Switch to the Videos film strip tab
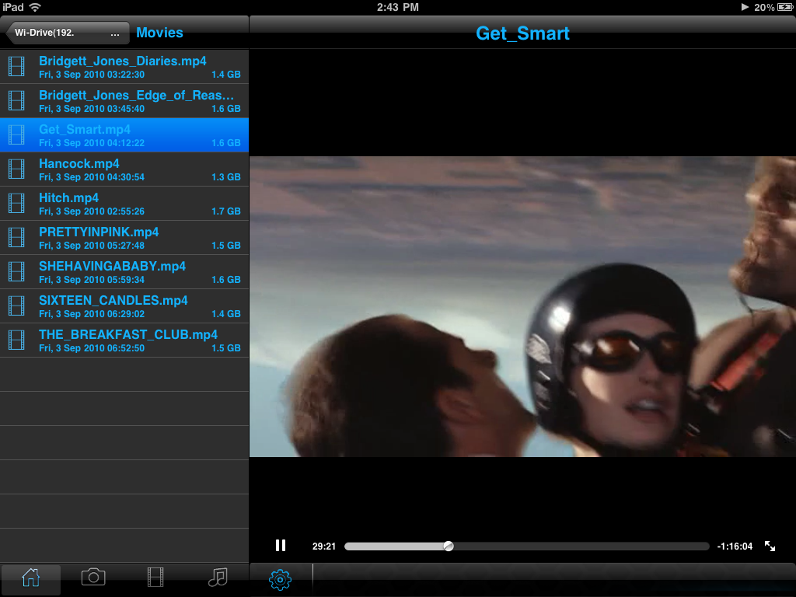 pos(155,578)
